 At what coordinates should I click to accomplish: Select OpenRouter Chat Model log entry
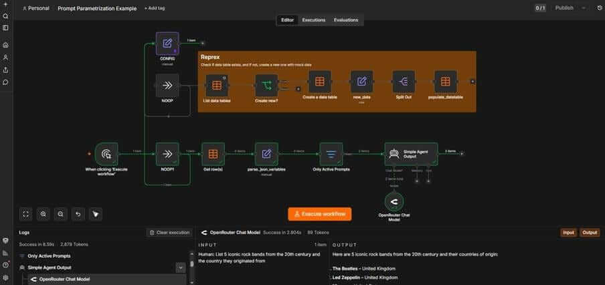pyautogui.click(x=107, y=279)
